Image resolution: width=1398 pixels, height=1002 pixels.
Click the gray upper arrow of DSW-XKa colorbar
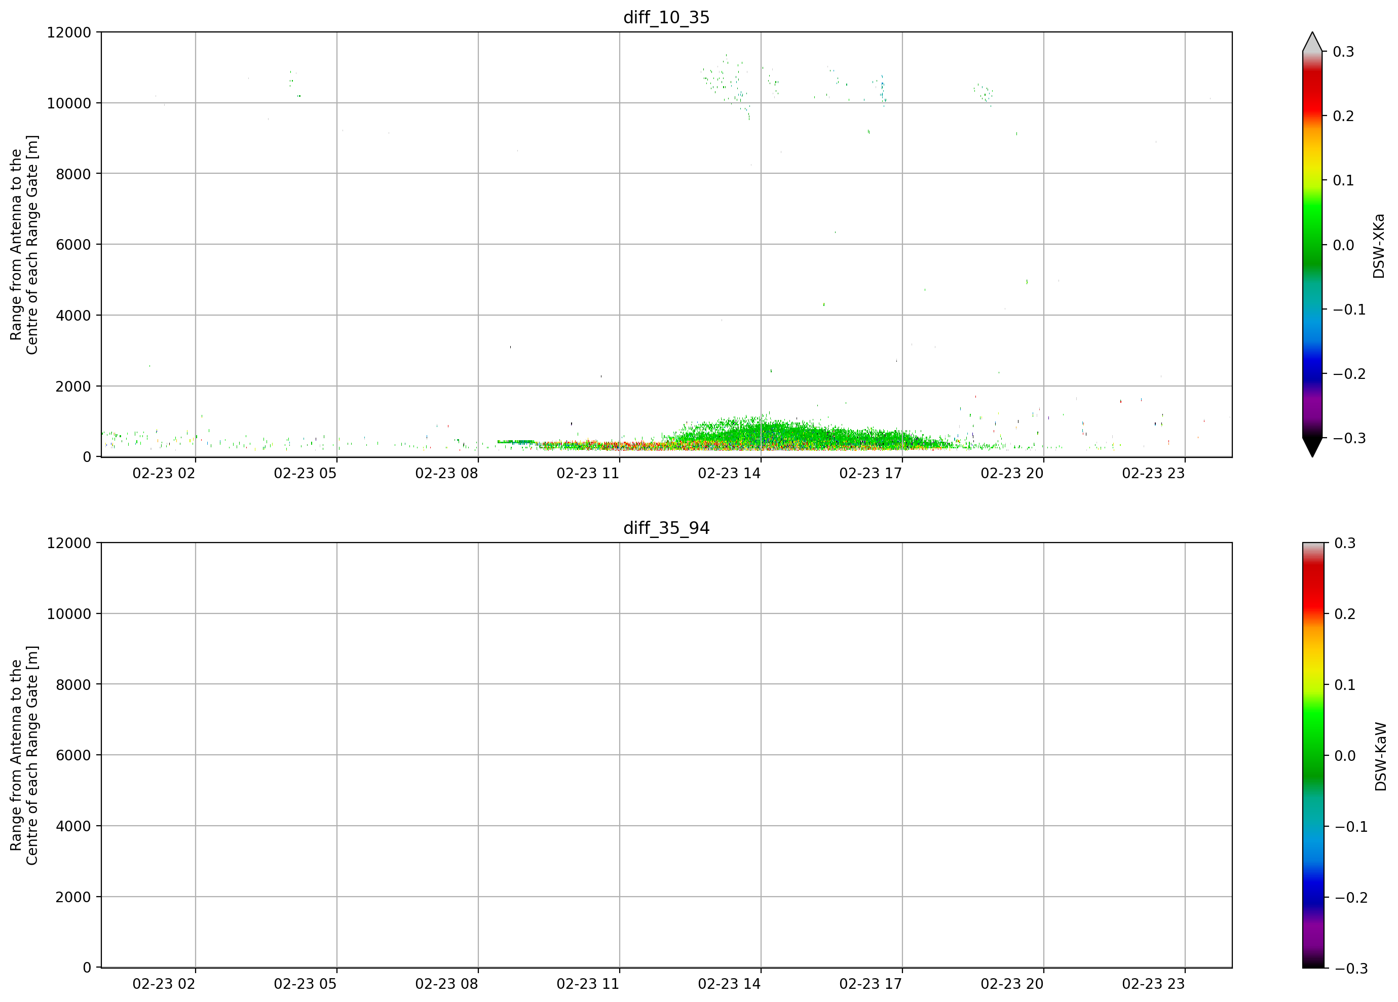pos(1312,42)
